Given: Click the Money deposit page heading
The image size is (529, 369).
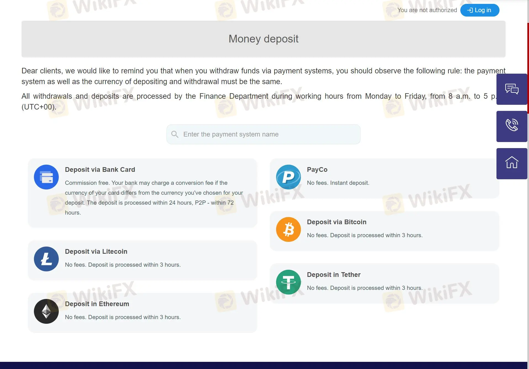Looking at the screenshot, I should click(263, 39).
